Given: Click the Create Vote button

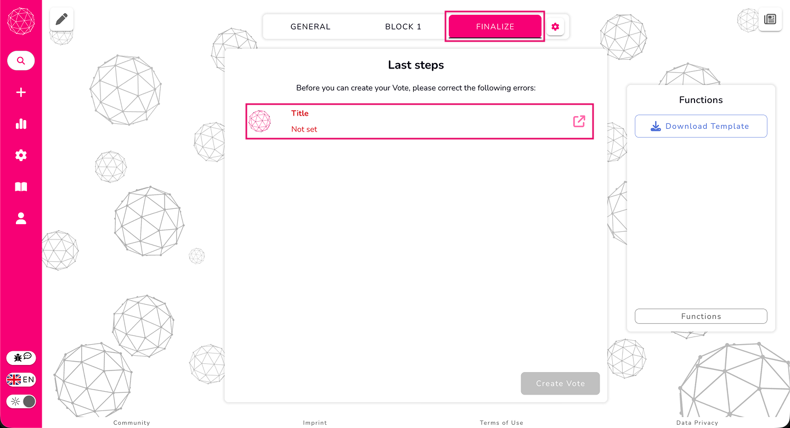Looking at the screenshot, I should [x=560, y=384].
